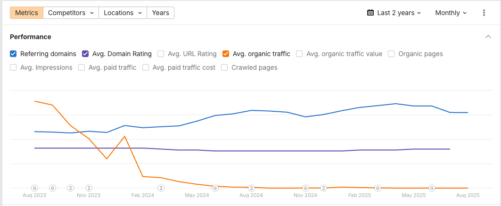Screen dimensions: 501x206
Task: Open the Years tab
Action: pyautogui.click(x=160, y=13)
